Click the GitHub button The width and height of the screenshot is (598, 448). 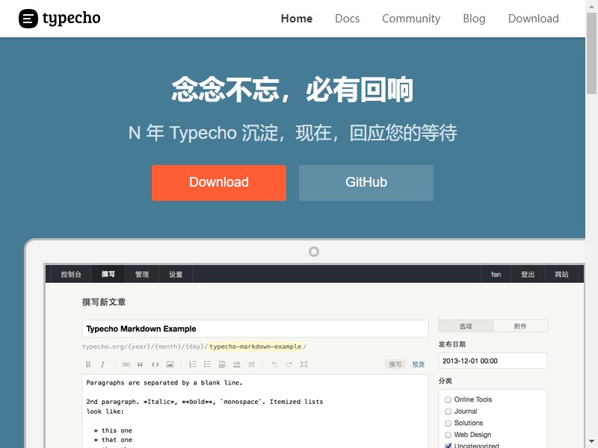coord(366,183)
